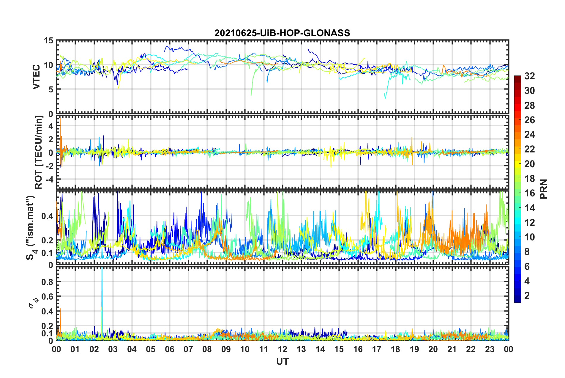Screen dimensions: 565x378
Task: Click the "PRN" colorbar label
Action: tap(544, 189)
